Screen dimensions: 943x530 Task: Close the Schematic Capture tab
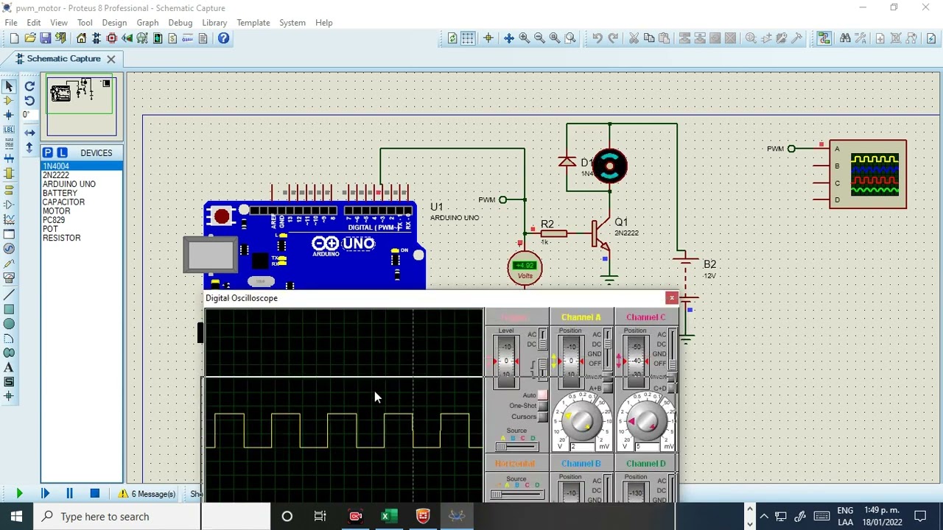point(111,59)
